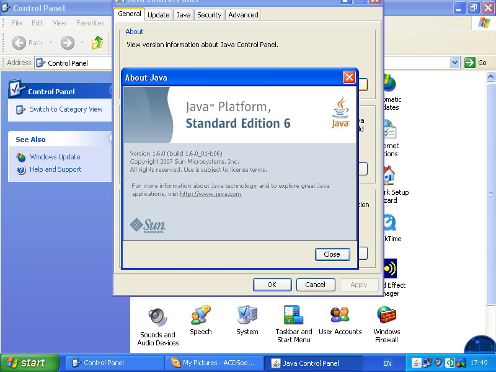Open the Windows start menu
496x372 pixels.
click(x=30, y=363)
